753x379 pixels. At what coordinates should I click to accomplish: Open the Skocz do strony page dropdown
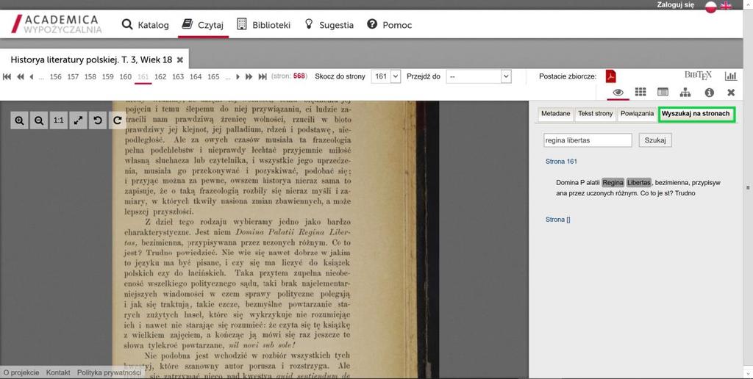pyautogui.click(x=386, y=76)
